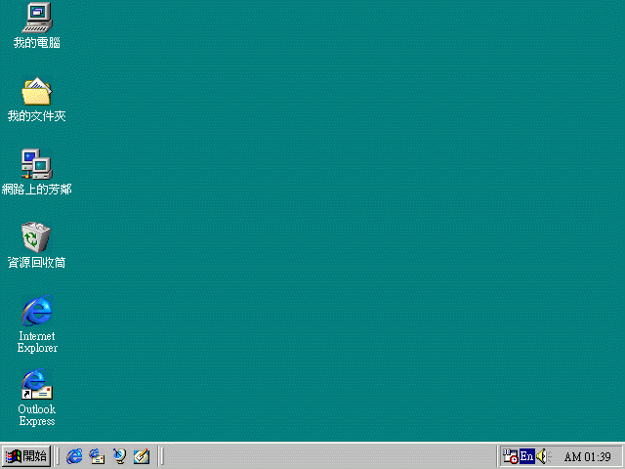
Task: Click the AM 01:39 clock
Action: tap(588, 456)
